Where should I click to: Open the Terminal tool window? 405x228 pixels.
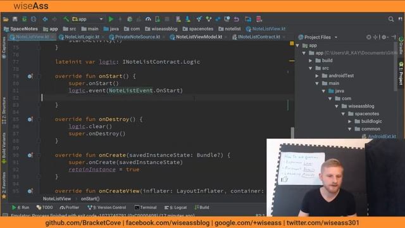(x=146, y=208)
